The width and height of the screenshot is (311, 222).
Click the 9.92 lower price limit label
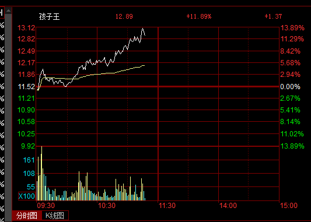click(x=28, y=146)
